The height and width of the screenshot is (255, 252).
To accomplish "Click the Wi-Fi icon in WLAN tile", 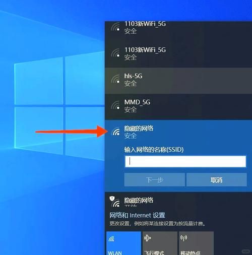I will tap(111, 238).
